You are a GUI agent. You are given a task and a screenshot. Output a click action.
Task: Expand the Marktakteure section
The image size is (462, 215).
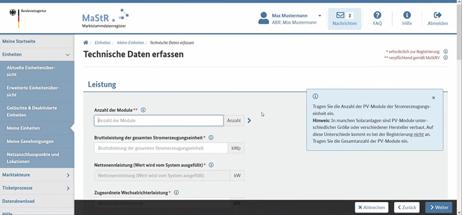[37, 175]
